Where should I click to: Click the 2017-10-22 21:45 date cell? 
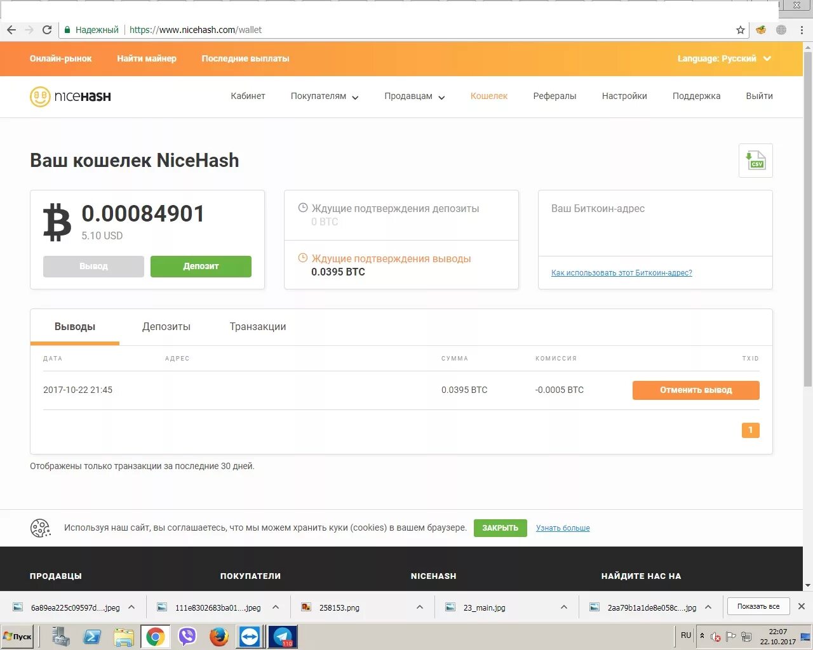[x=77, y=390]
